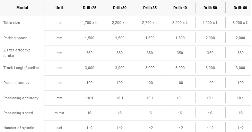Viewport: 252px width, 132px height.
Task: Select the Table size row label
Action: click(12, 23)
